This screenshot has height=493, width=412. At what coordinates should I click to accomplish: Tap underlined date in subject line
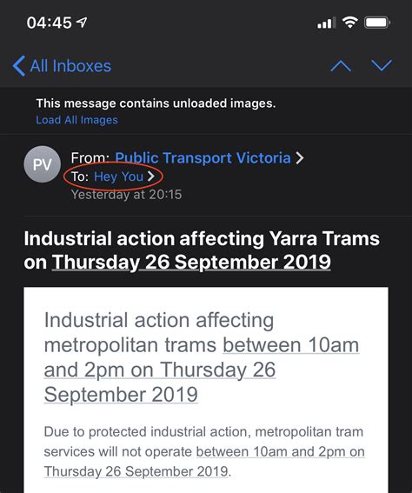(191, 262)
